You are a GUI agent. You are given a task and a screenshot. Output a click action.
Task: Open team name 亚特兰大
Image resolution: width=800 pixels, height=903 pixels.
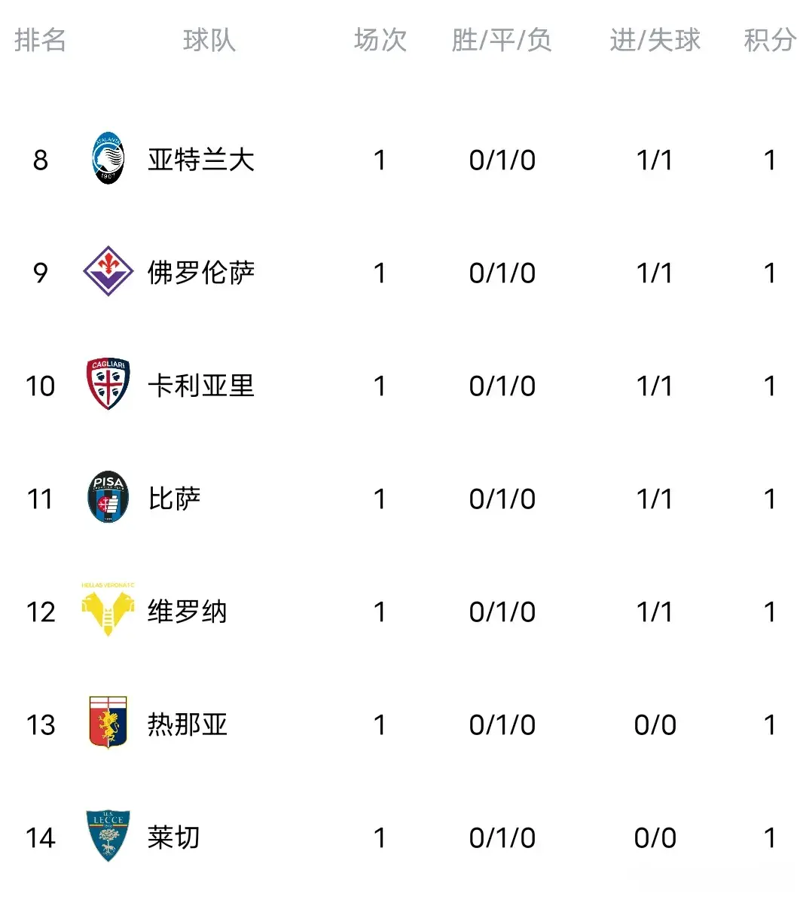201,160
